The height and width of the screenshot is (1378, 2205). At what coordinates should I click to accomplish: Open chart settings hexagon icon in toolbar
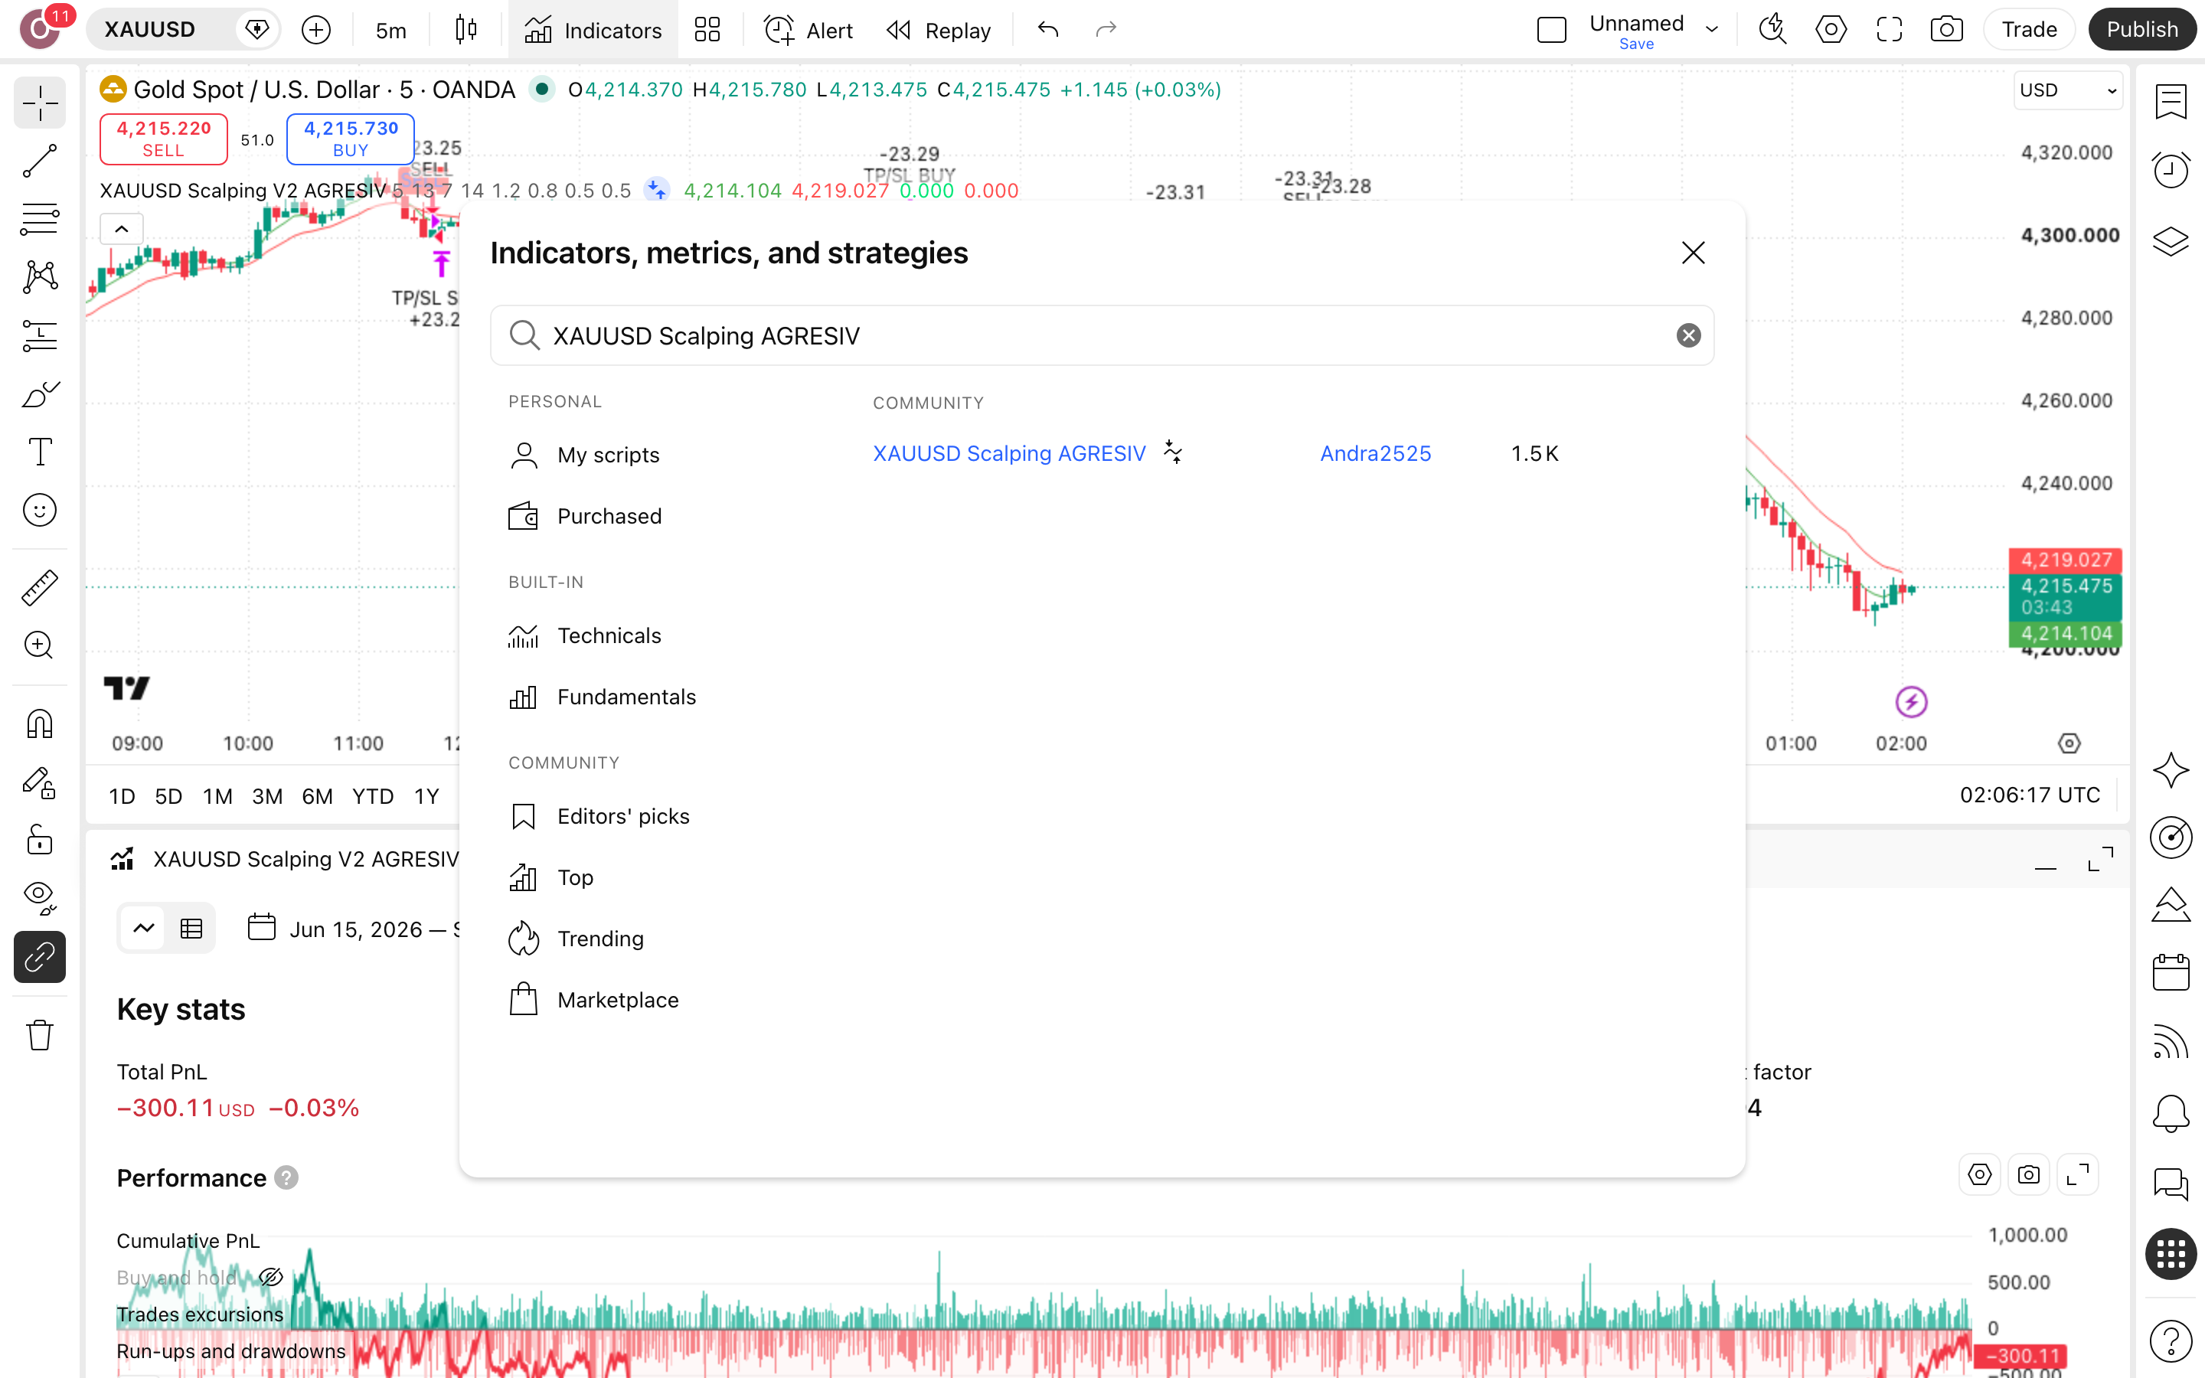(1831, 29)
